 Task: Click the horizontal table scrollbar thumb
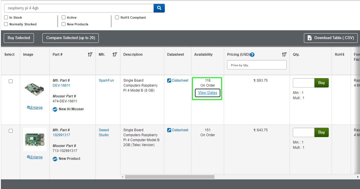tap(170, 177)
